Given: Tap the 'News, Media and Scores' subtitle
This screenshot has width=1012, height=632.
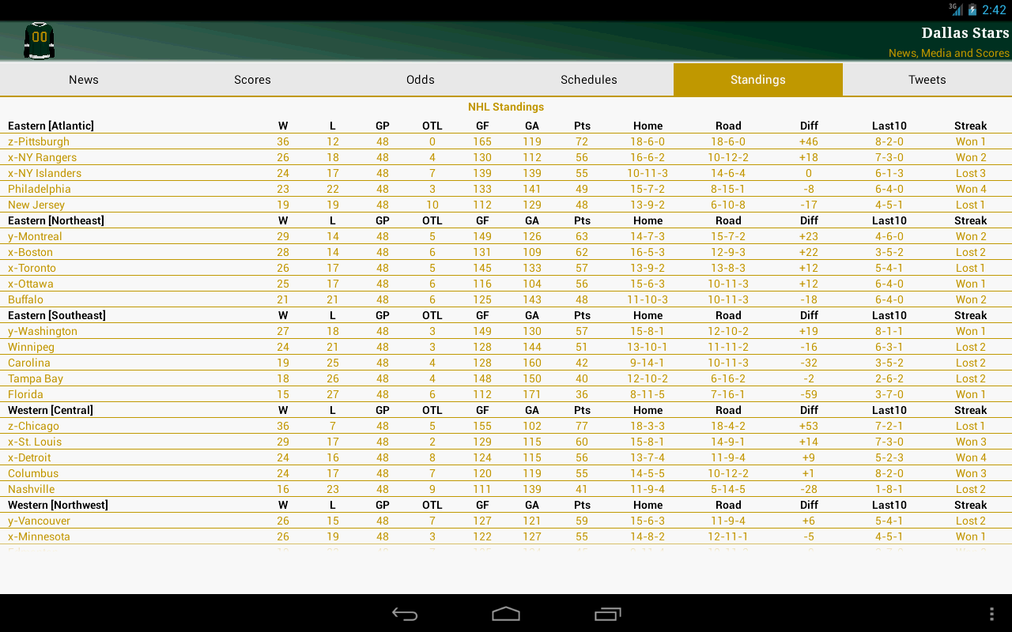Looking at the screenshot, I should 949,53.
